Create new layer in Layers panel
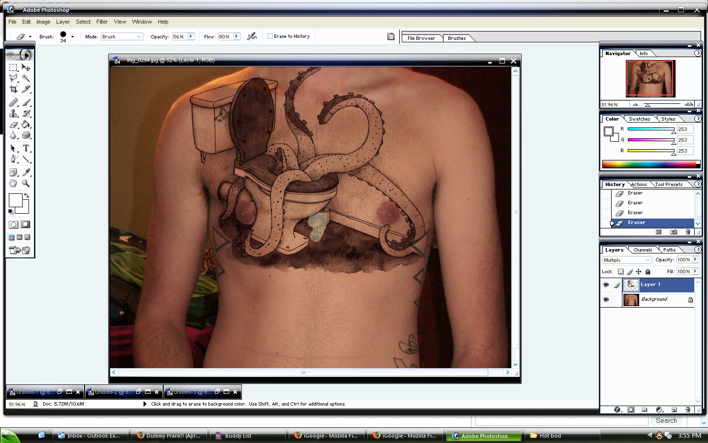 pyautogui.click(x=674, y=410)
